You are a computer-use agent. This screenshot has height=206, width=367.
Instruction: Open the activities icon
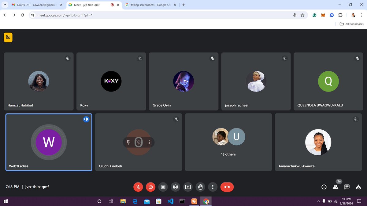pyautogui.click(x=358, y=187)
